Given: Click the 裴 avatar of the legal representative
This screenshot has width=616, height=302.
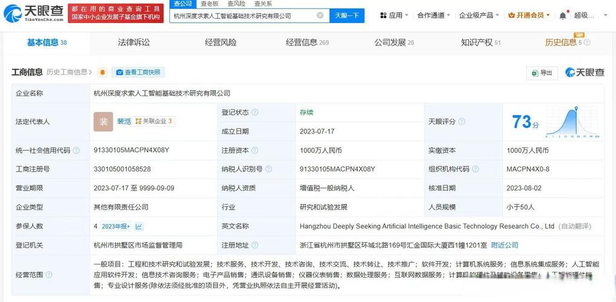Looking at the screenshot, I should 103,121.
